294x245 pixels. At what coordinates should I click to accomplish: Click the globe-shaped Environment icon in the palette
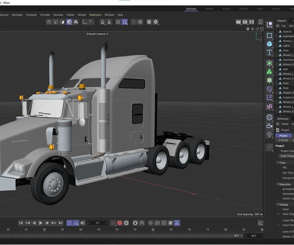point(269,118)
